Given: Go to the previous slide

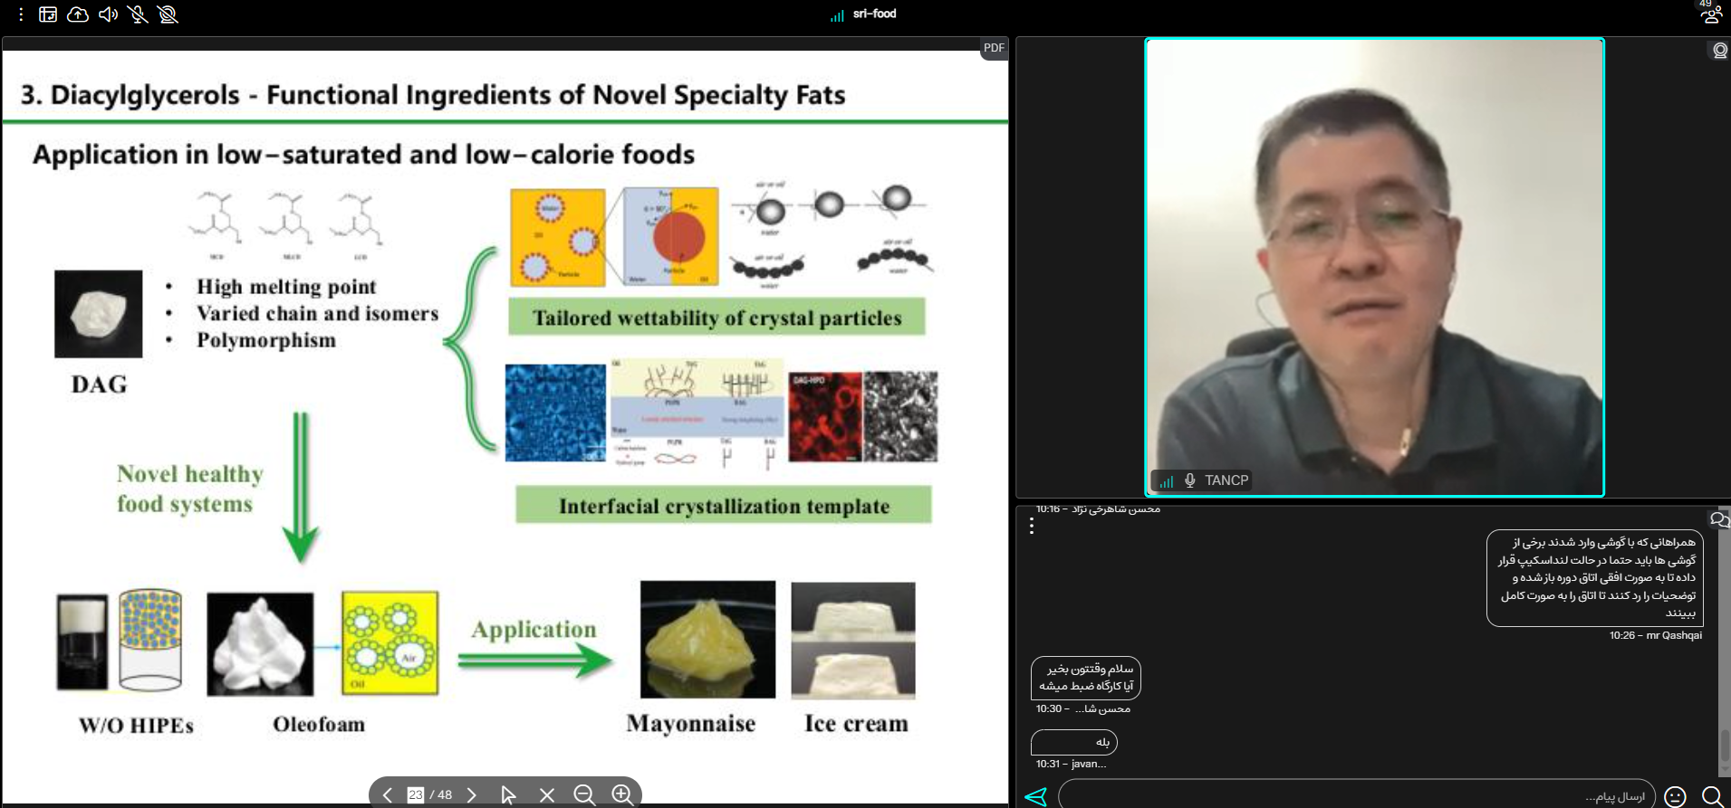Looking at the screenshot, I should tap(388, 795).
